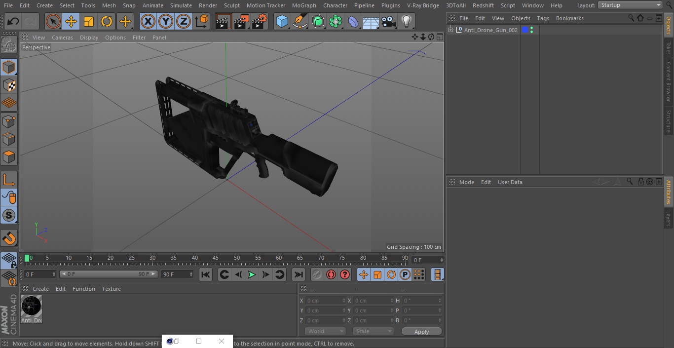
Task: Open Object Manager Tags menu
Action: (x=543, y=18)
